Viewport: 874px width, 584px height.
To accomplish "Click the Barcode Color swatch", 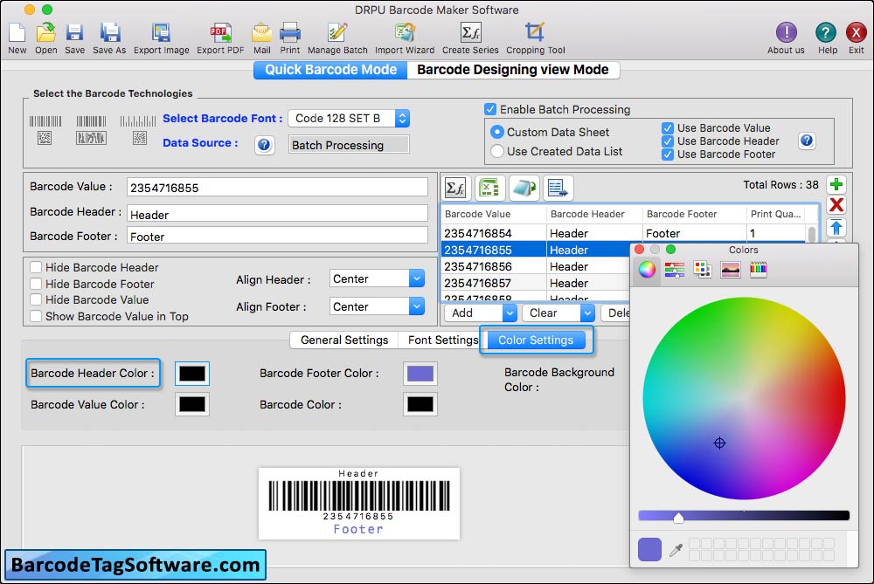I will click(420, 405).
